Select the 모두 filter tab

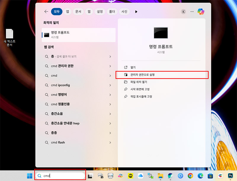click(x=57, y=12)
